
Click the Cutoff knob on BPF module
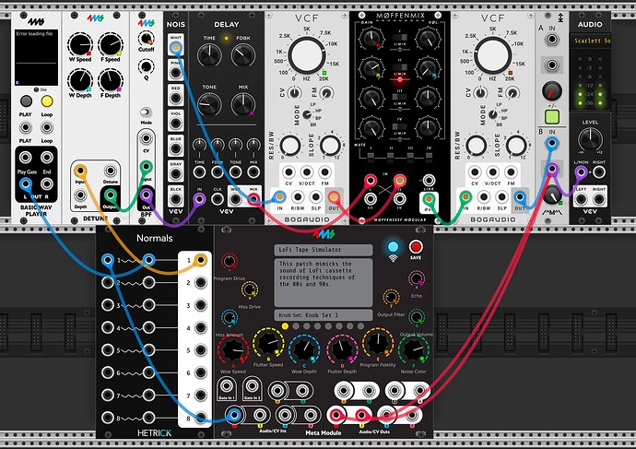145,40
